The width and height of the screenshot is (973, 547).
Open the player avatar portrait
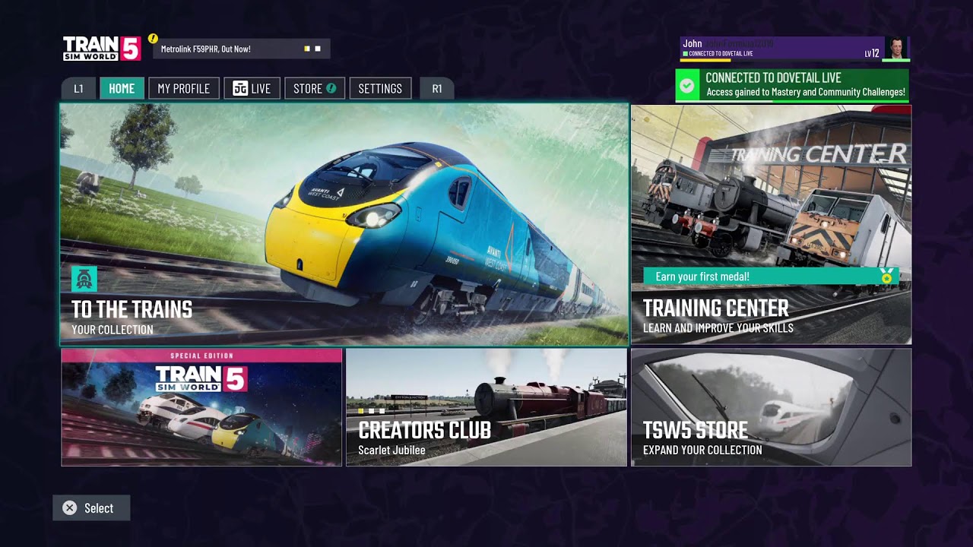[x=897, y=48]
